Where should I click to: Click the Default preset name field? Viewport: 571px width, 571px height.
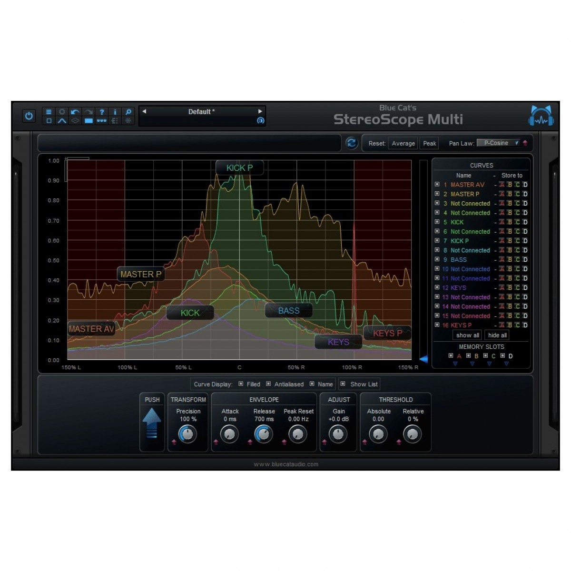201,112
